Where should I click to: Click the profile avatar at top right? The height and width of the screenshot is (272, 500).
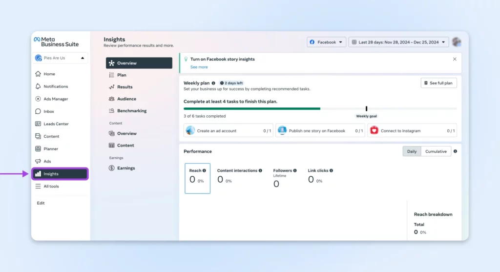[x=457, y=42]
